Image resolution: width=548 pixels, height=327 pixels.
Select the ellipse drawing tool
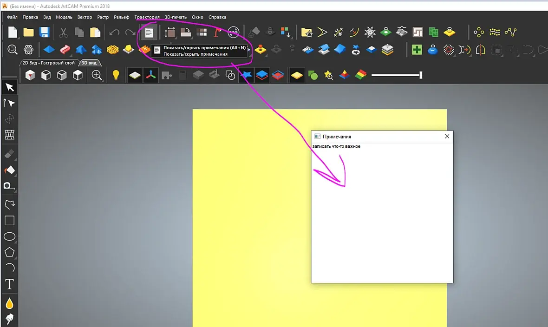[9, 237]
